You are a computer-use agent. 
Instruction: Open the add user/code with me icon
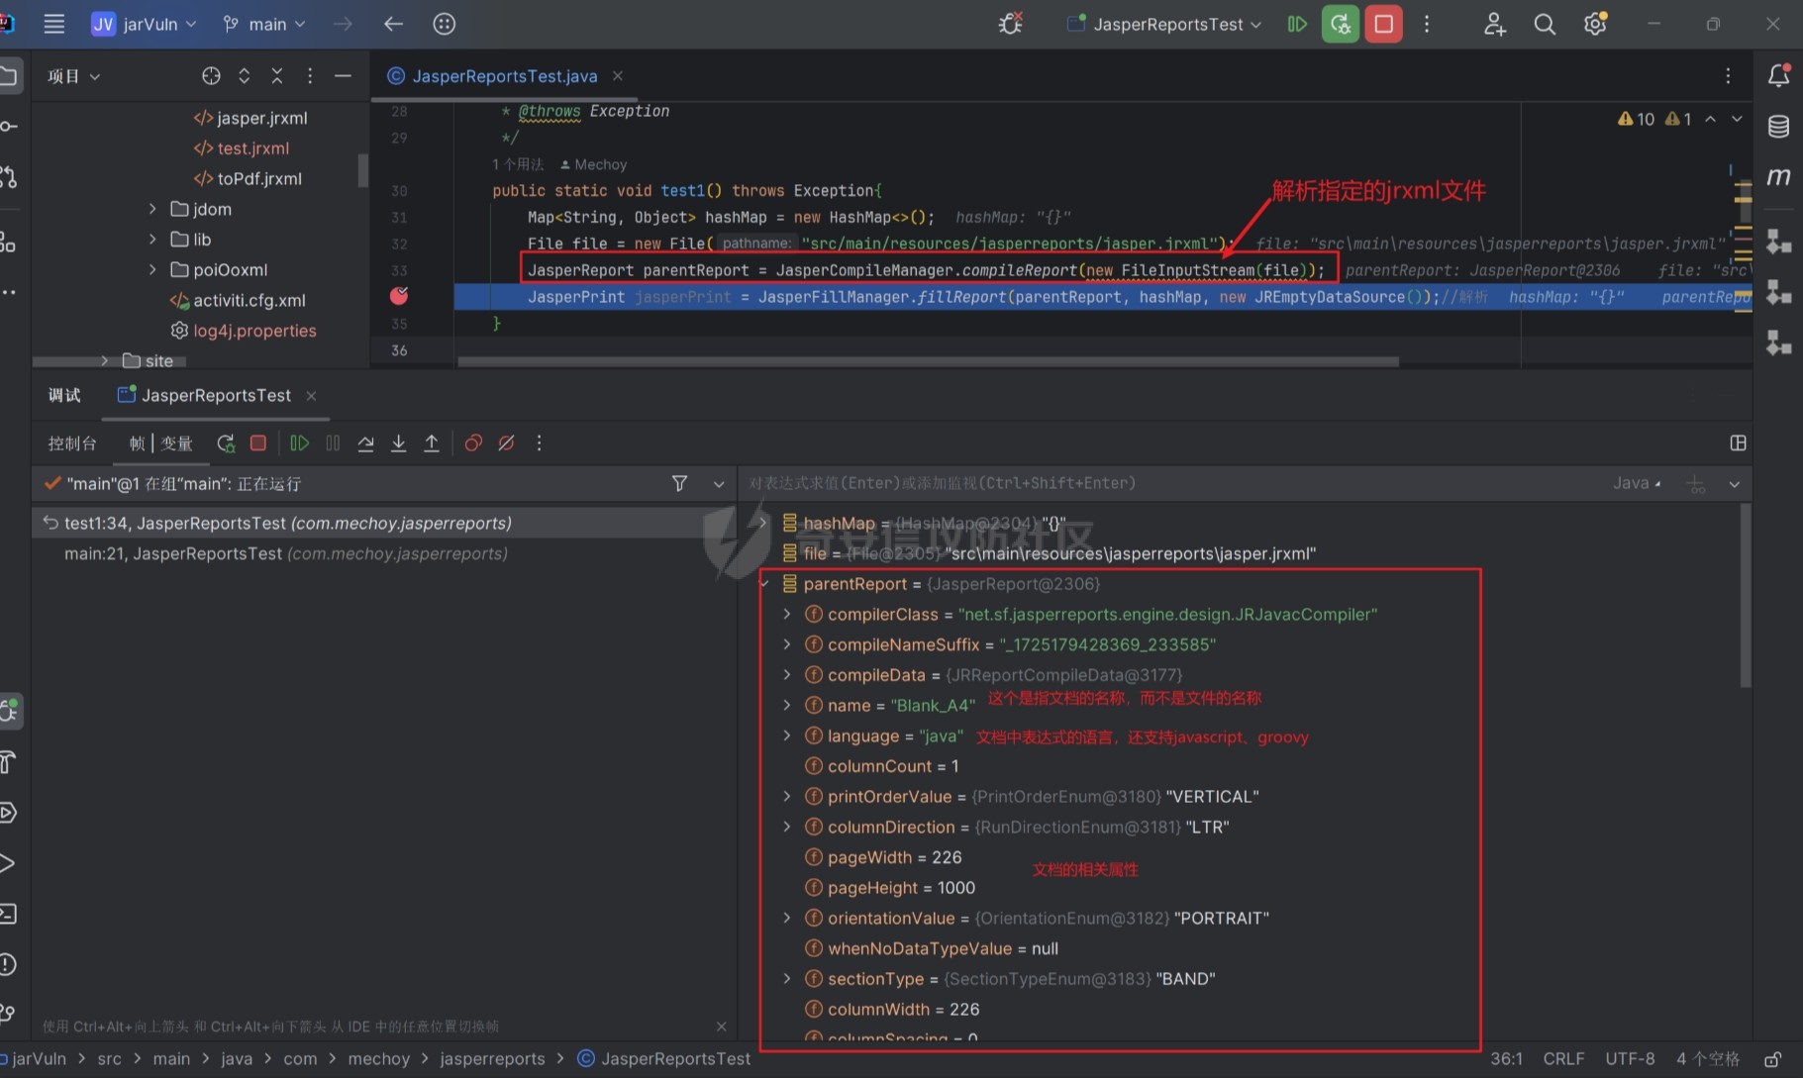(1494, 24)
